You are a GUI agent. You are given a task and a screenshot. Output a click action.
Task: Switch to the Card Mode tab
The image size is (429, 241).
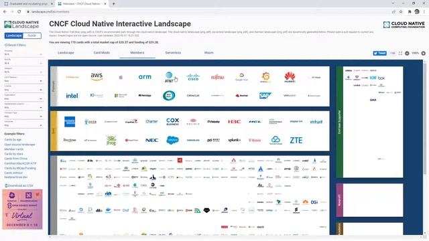101,52
